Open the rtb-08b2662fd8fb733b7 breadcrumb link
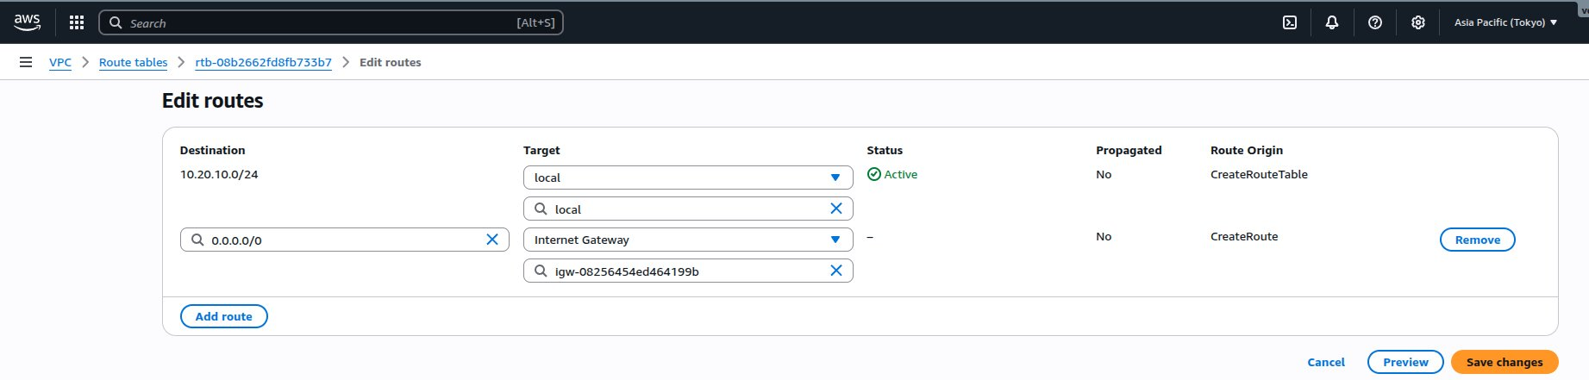 [x=263, y=62]
